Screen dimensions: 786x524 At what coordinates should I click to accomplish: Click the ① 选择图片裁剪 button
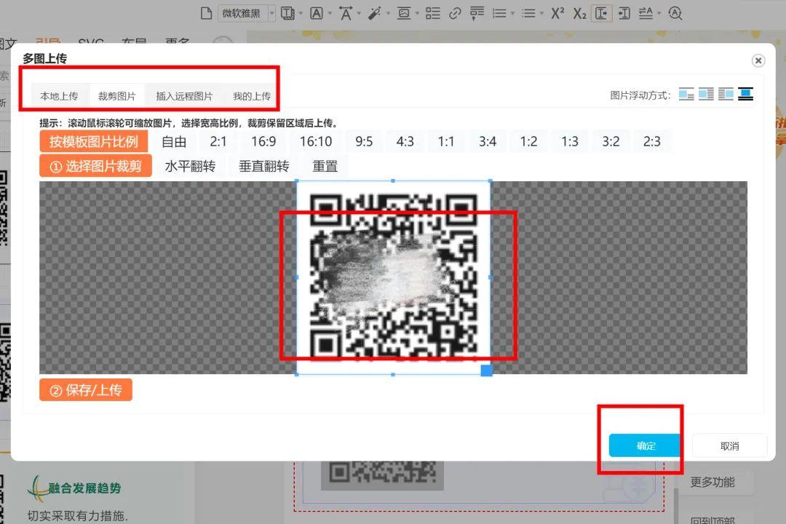pyautogui.click(x=96, y=166)
